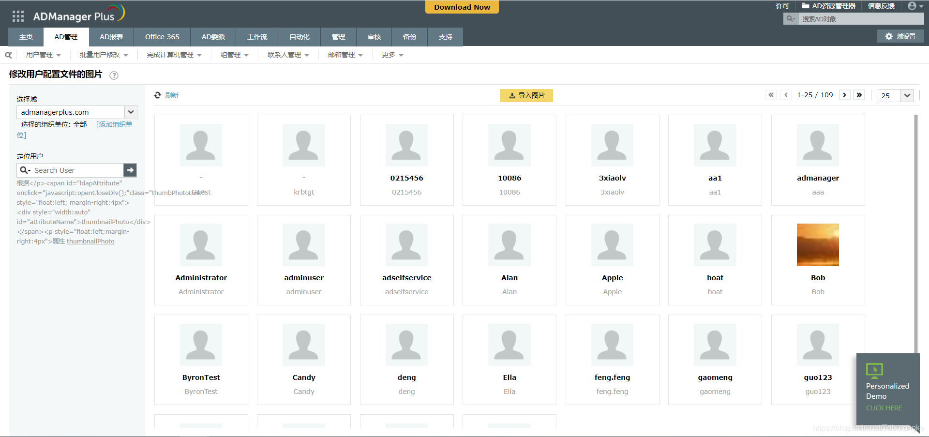Select the ByronTest user name
Screen dimensions: 929x437
201,377
